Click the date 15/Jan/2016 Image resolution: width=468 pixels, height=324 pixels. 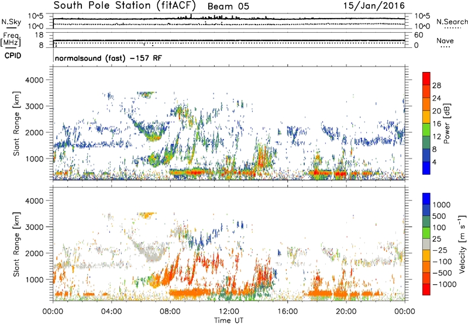374,6
